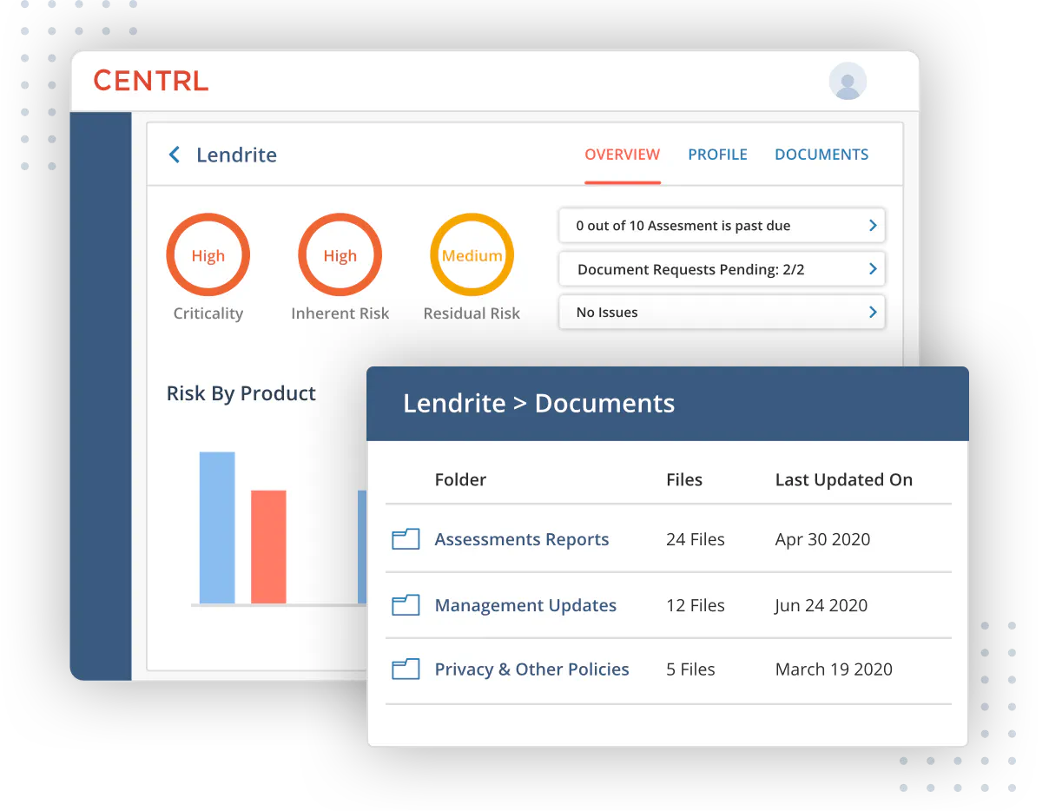Click the High Inherent Risk ring
Viewport: 1049px width, 811px height.
pyautogui.click(x=340, y=255)
